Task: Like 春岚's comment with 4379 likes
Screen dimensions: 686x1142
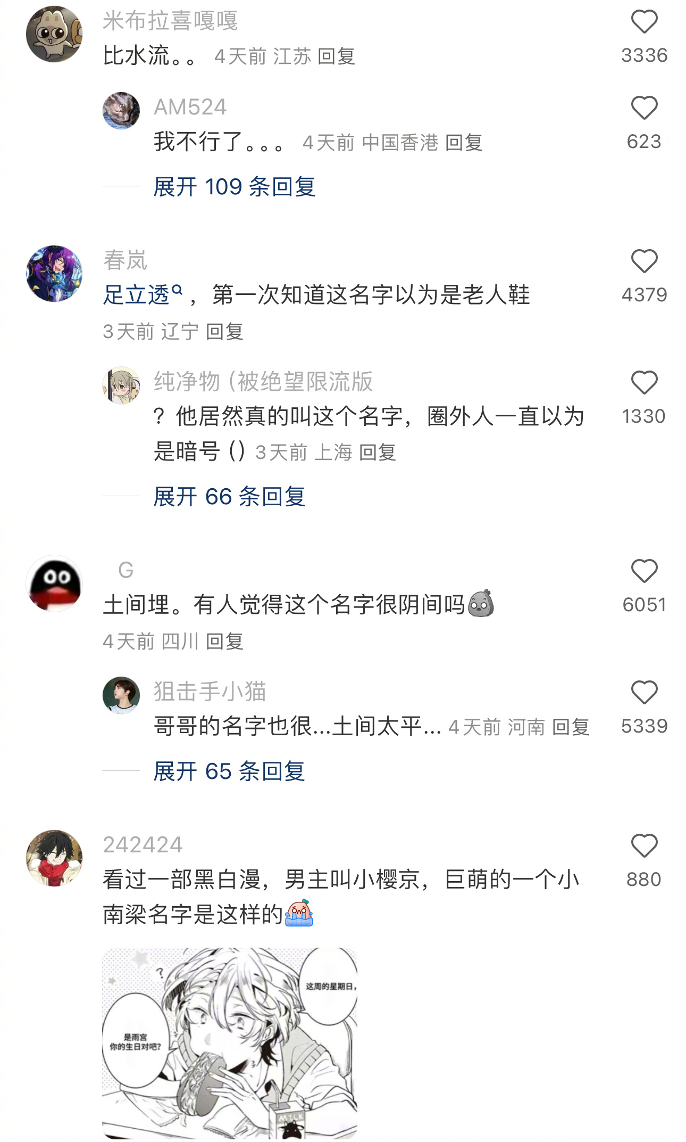Action: click(x=644, y=261)
